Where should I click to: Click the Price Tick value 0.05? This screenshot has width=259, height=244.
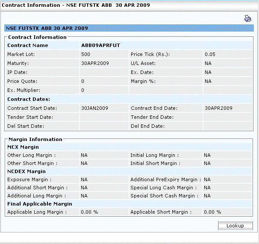click(x=210, y=54)
